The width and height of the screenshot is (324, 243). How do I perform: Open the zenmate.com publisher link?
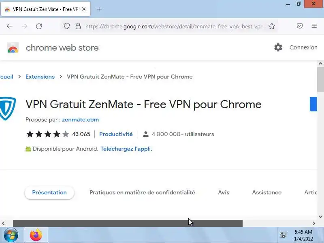tap(80, 119)
